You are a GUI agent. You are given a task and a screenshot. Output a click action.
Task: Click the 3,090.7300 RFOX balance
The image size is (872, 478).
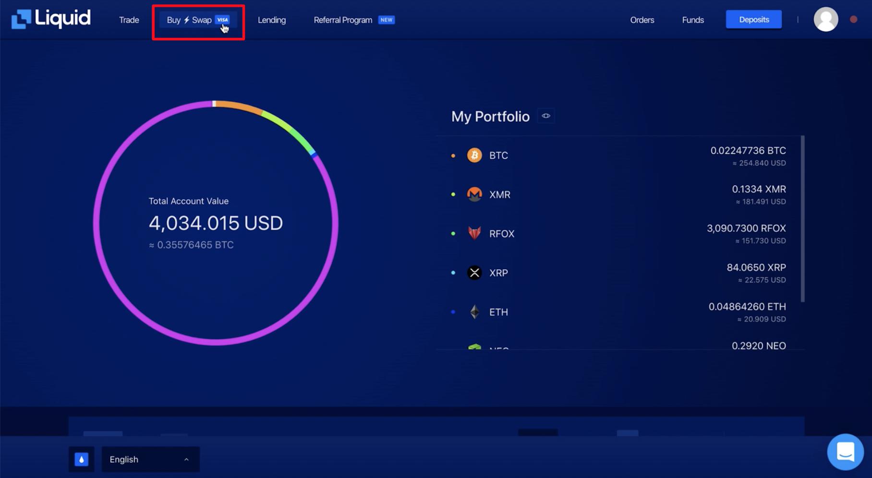746,228
